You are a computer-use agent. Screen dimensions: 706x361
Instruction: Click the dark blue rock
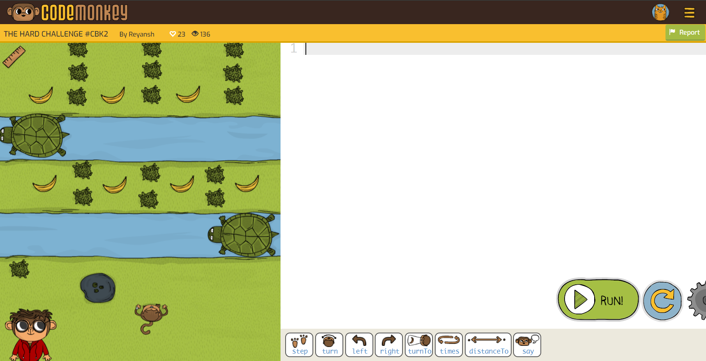point(98,288)
